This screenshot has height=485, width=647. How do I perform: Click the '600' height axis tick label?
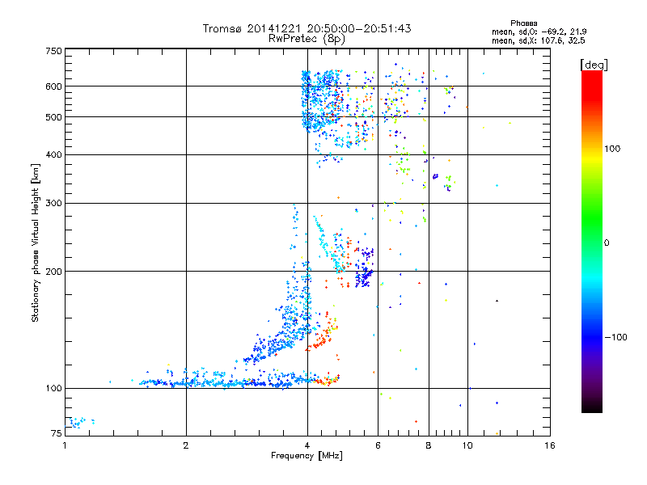(x=53, y=86)
